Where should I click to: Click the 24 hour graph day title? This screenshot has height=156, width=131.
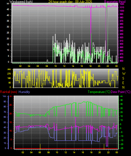70,2
